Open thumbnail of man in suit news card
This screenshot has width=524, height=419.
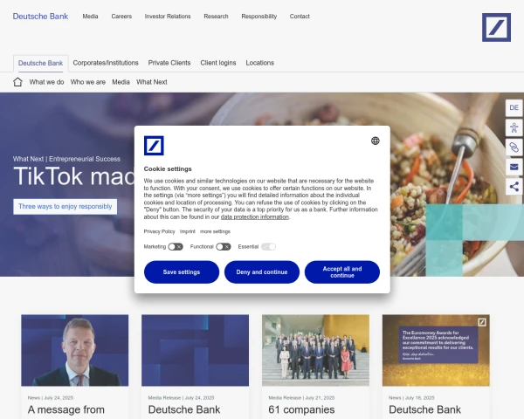click(x=75, y=350)
